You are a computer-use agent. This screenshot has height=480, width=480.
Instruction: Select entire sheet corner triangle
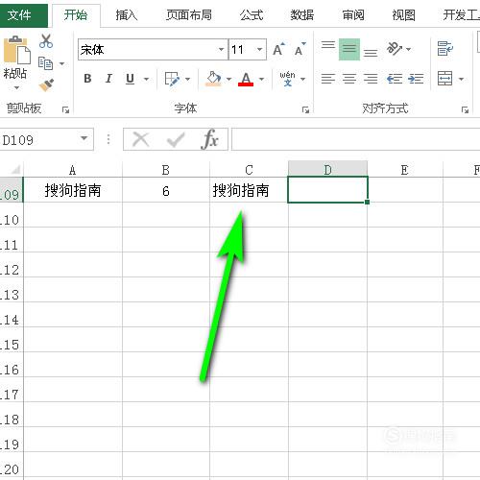14,169
